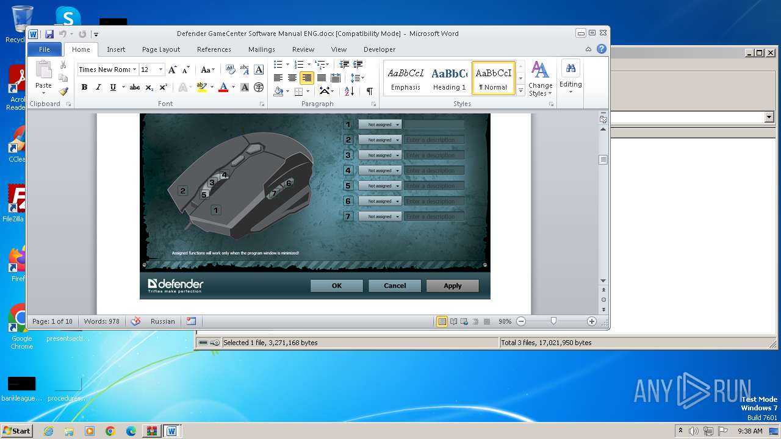This screenshot has width=781, height=439.
Task: Open the Editing group menu
Action: [x=570, y=77]
